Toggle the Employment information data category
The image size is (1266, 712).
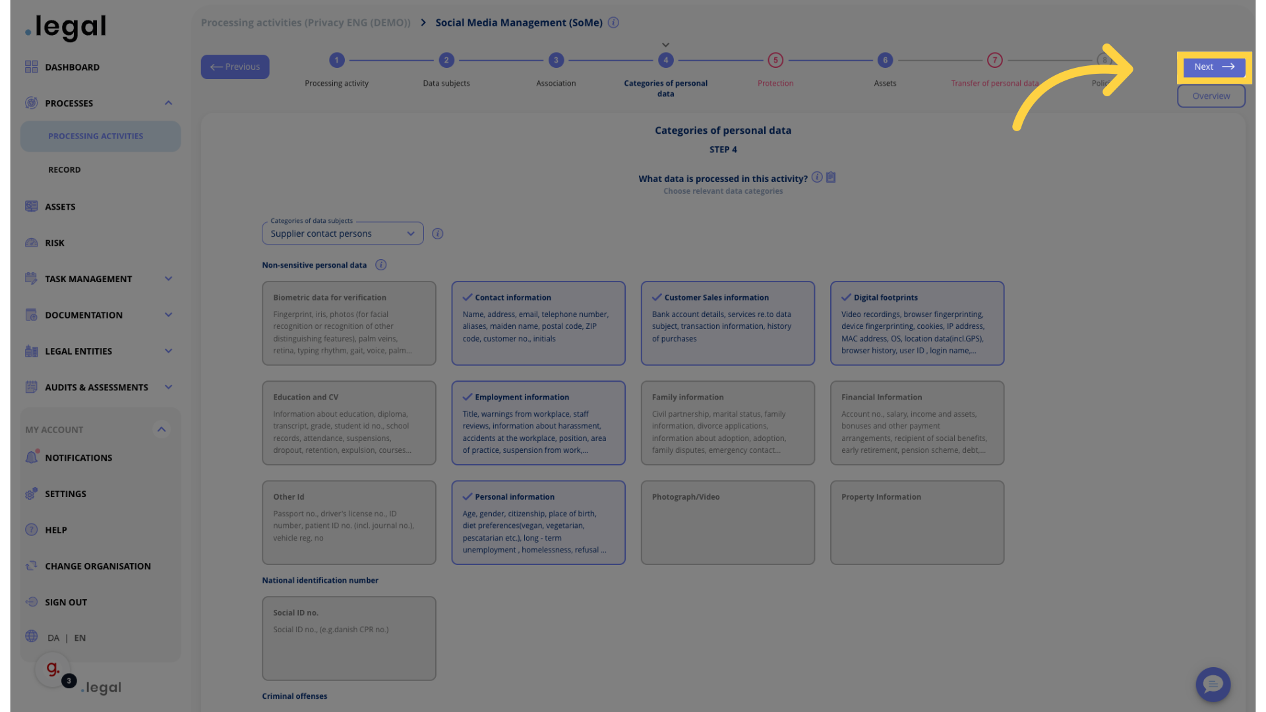(537, 423)
